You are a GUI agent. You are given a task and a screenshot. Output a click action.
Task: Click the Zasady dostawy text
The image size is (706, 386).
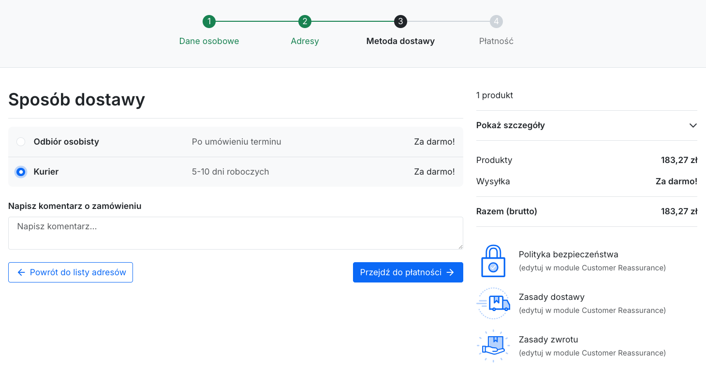[551, 297]
